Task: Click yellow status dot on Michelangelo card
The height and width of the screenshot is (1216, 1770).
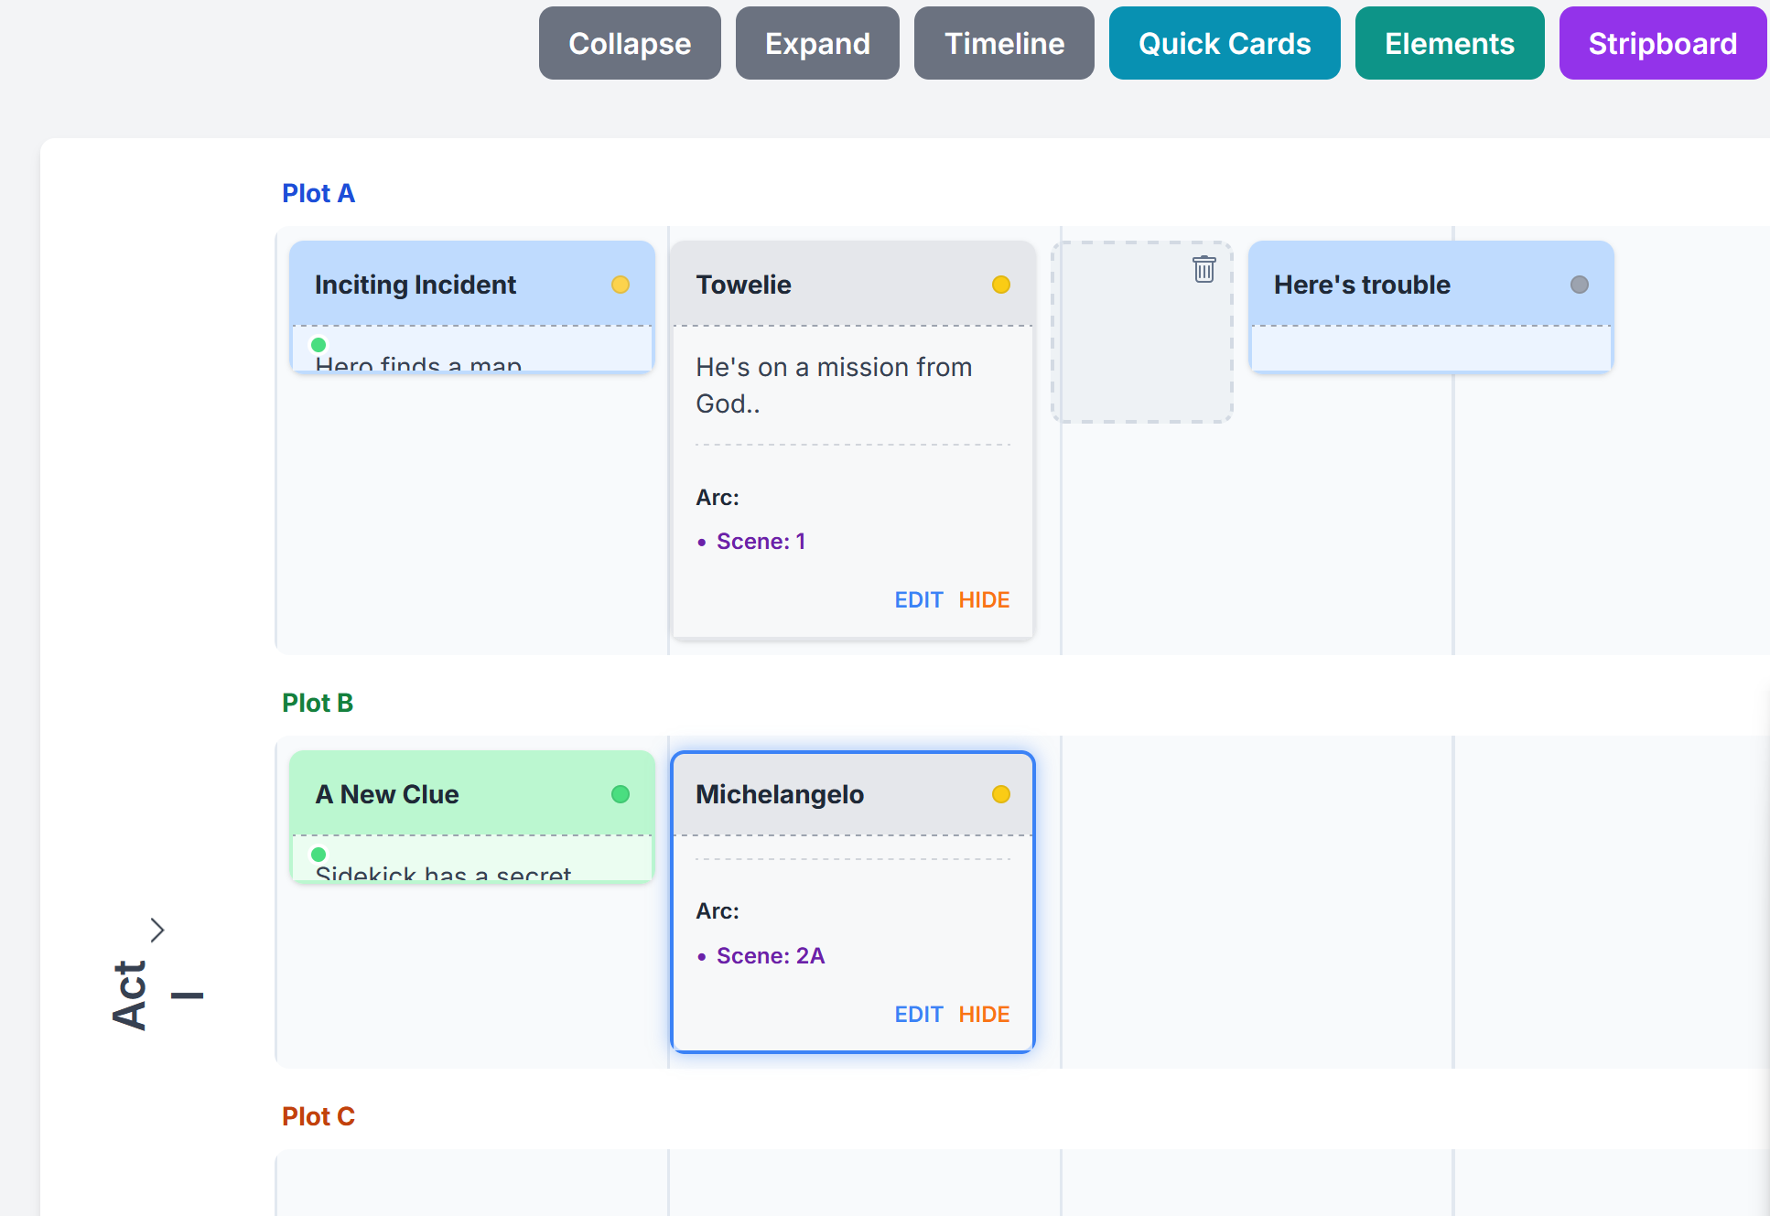Action: pos(1000,794)
